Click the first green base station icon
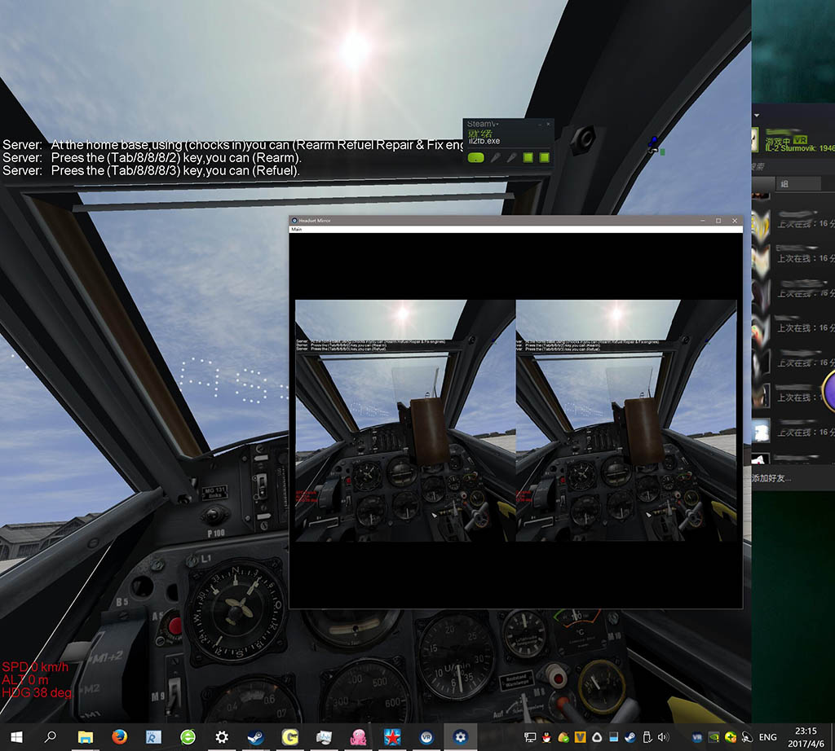Image resolution: width=835 pixels, height=751 pixels. pos(528,157)
